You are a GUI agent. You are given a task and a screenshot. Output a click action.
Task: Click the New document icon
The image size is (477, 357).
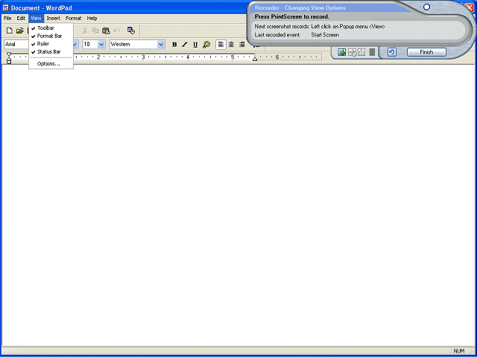(10, 30)
